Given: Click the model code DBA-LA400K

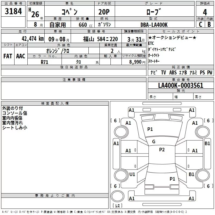Looking at the screenshot, I should point(154,25).
